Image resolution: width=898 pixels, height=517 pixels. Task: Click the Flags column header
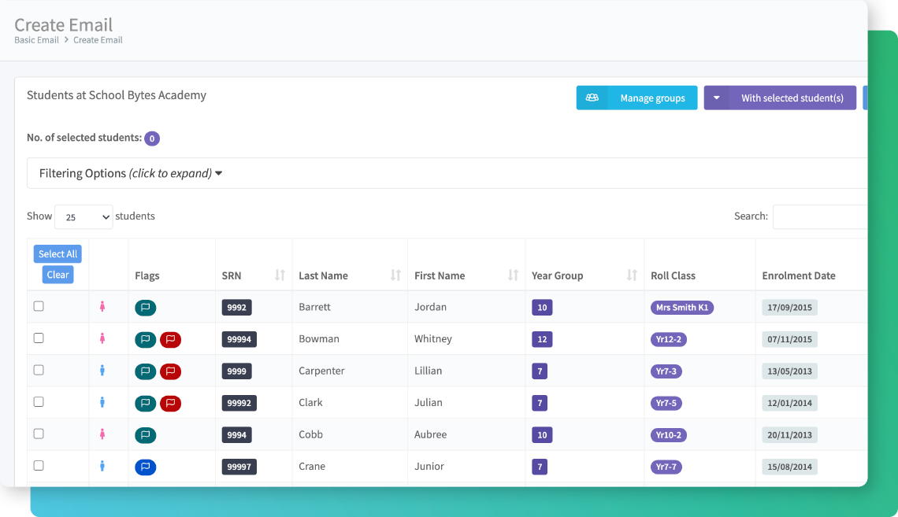point(147,275)
